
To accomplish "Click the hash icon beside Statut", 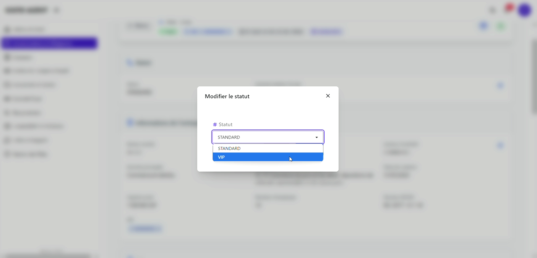I will pyautogui.click(x=215, y=124).
